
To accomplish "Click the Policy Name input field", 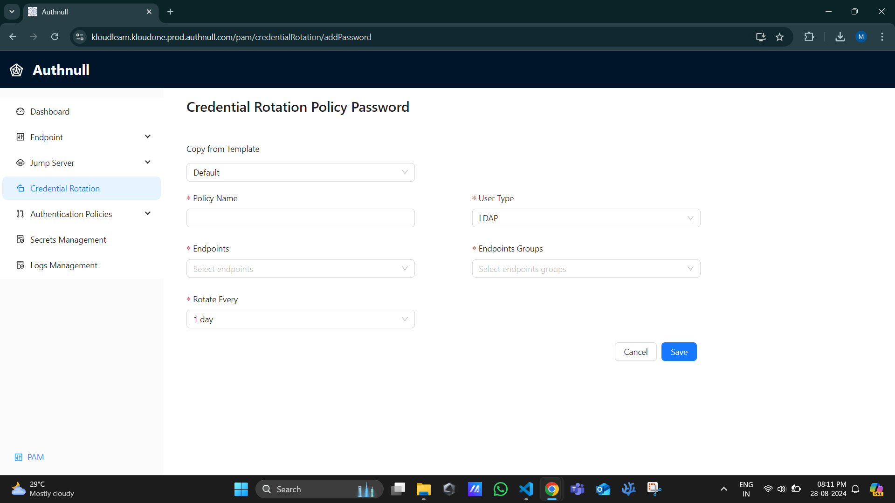I will coord(301,218).
